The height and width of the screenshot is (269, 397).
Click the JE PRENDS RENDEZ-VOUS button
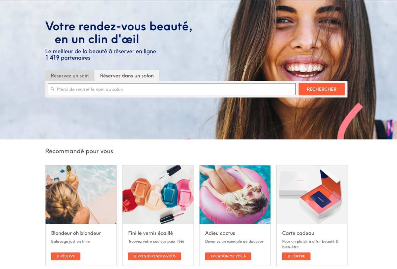154,256
